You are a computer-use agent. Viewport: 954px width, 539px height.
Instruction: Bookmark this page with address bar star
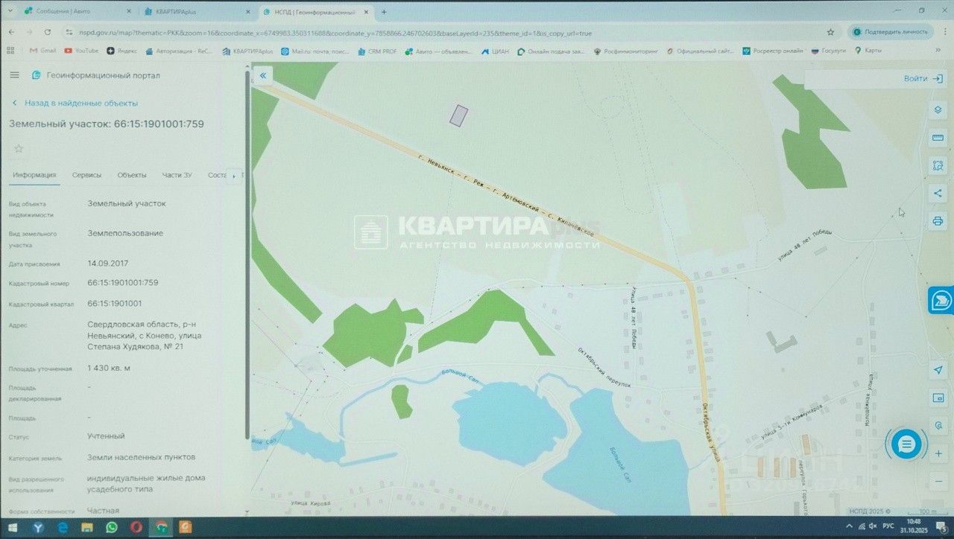(830, 32)
